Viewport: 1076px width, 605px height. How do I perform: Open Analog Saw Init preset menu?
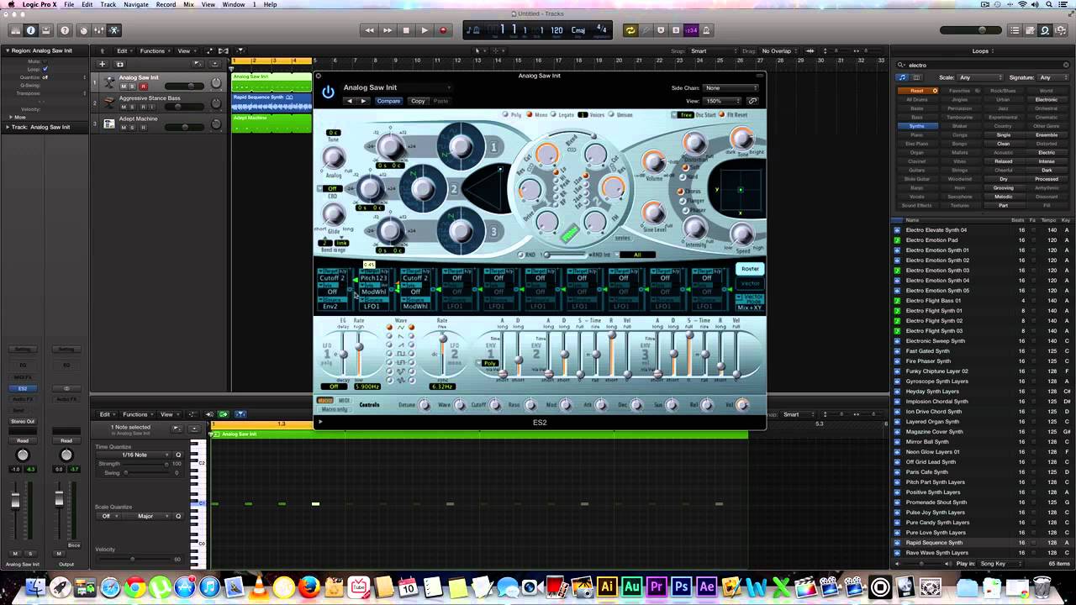point(397,87)
